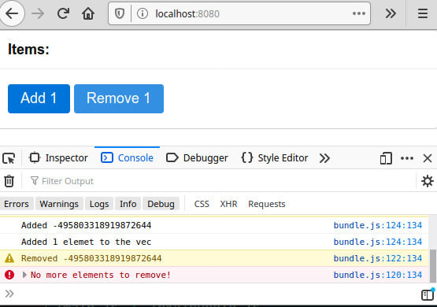Select the "Removed -495803318919872644" warning text
Viewport: 437px width, 307px height.
91,258
